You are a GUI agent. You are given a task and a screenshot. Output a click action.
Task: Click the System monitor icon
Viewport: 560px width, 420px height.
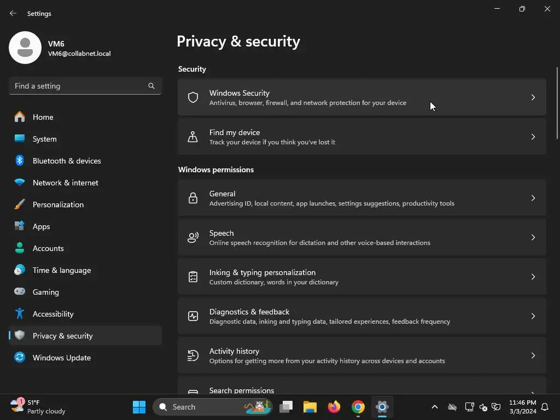click(20, 138)
